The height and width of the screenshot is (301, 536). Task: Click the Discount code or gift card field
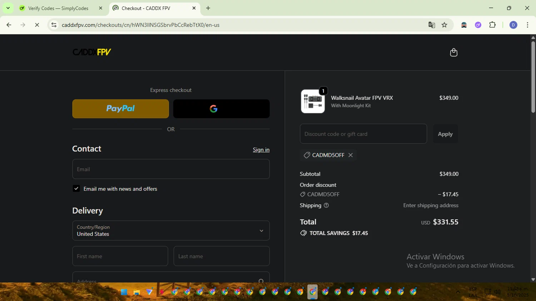pos(363,134)
